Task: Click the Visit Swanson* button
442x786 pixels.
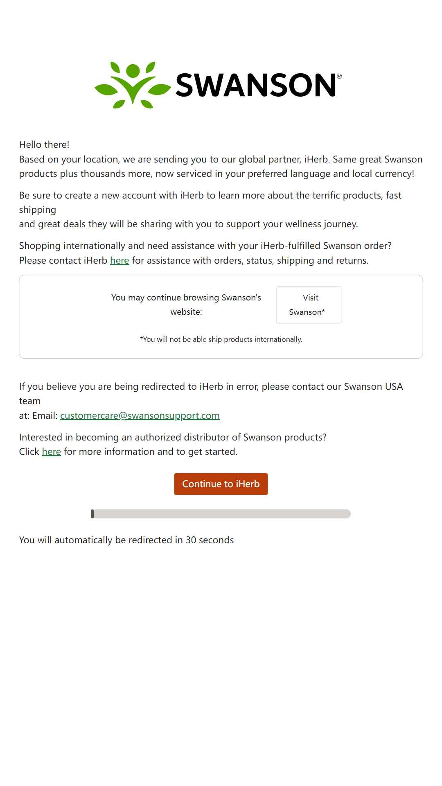Action: (x=309, y=305)
